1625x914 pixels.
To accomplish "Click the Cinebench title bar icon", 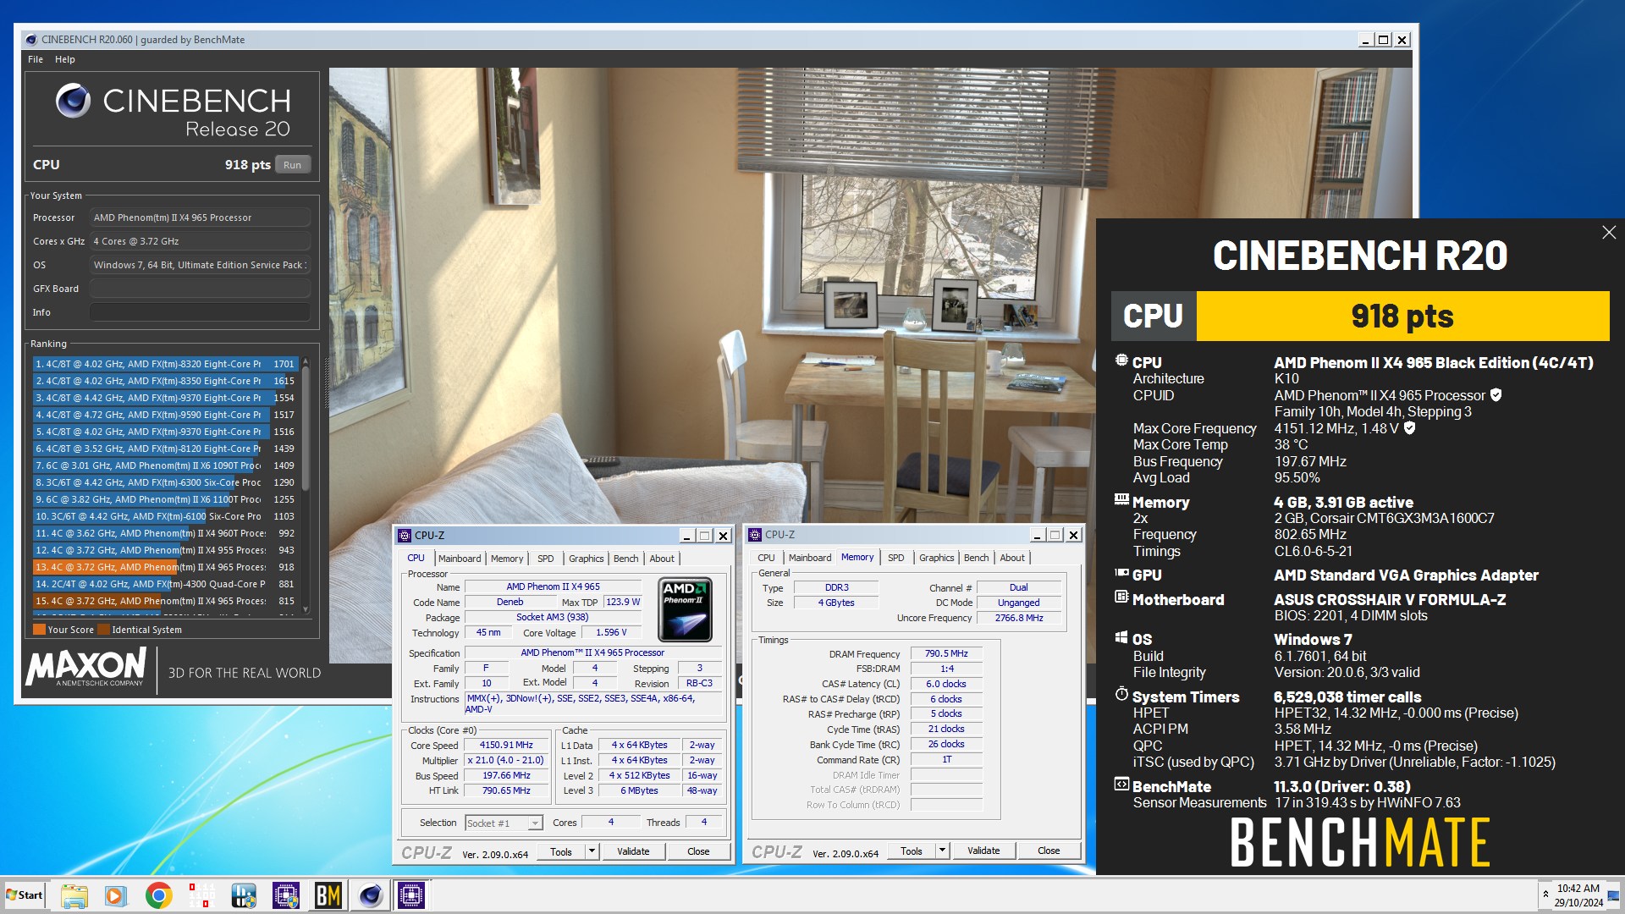I will coord(31,40).
